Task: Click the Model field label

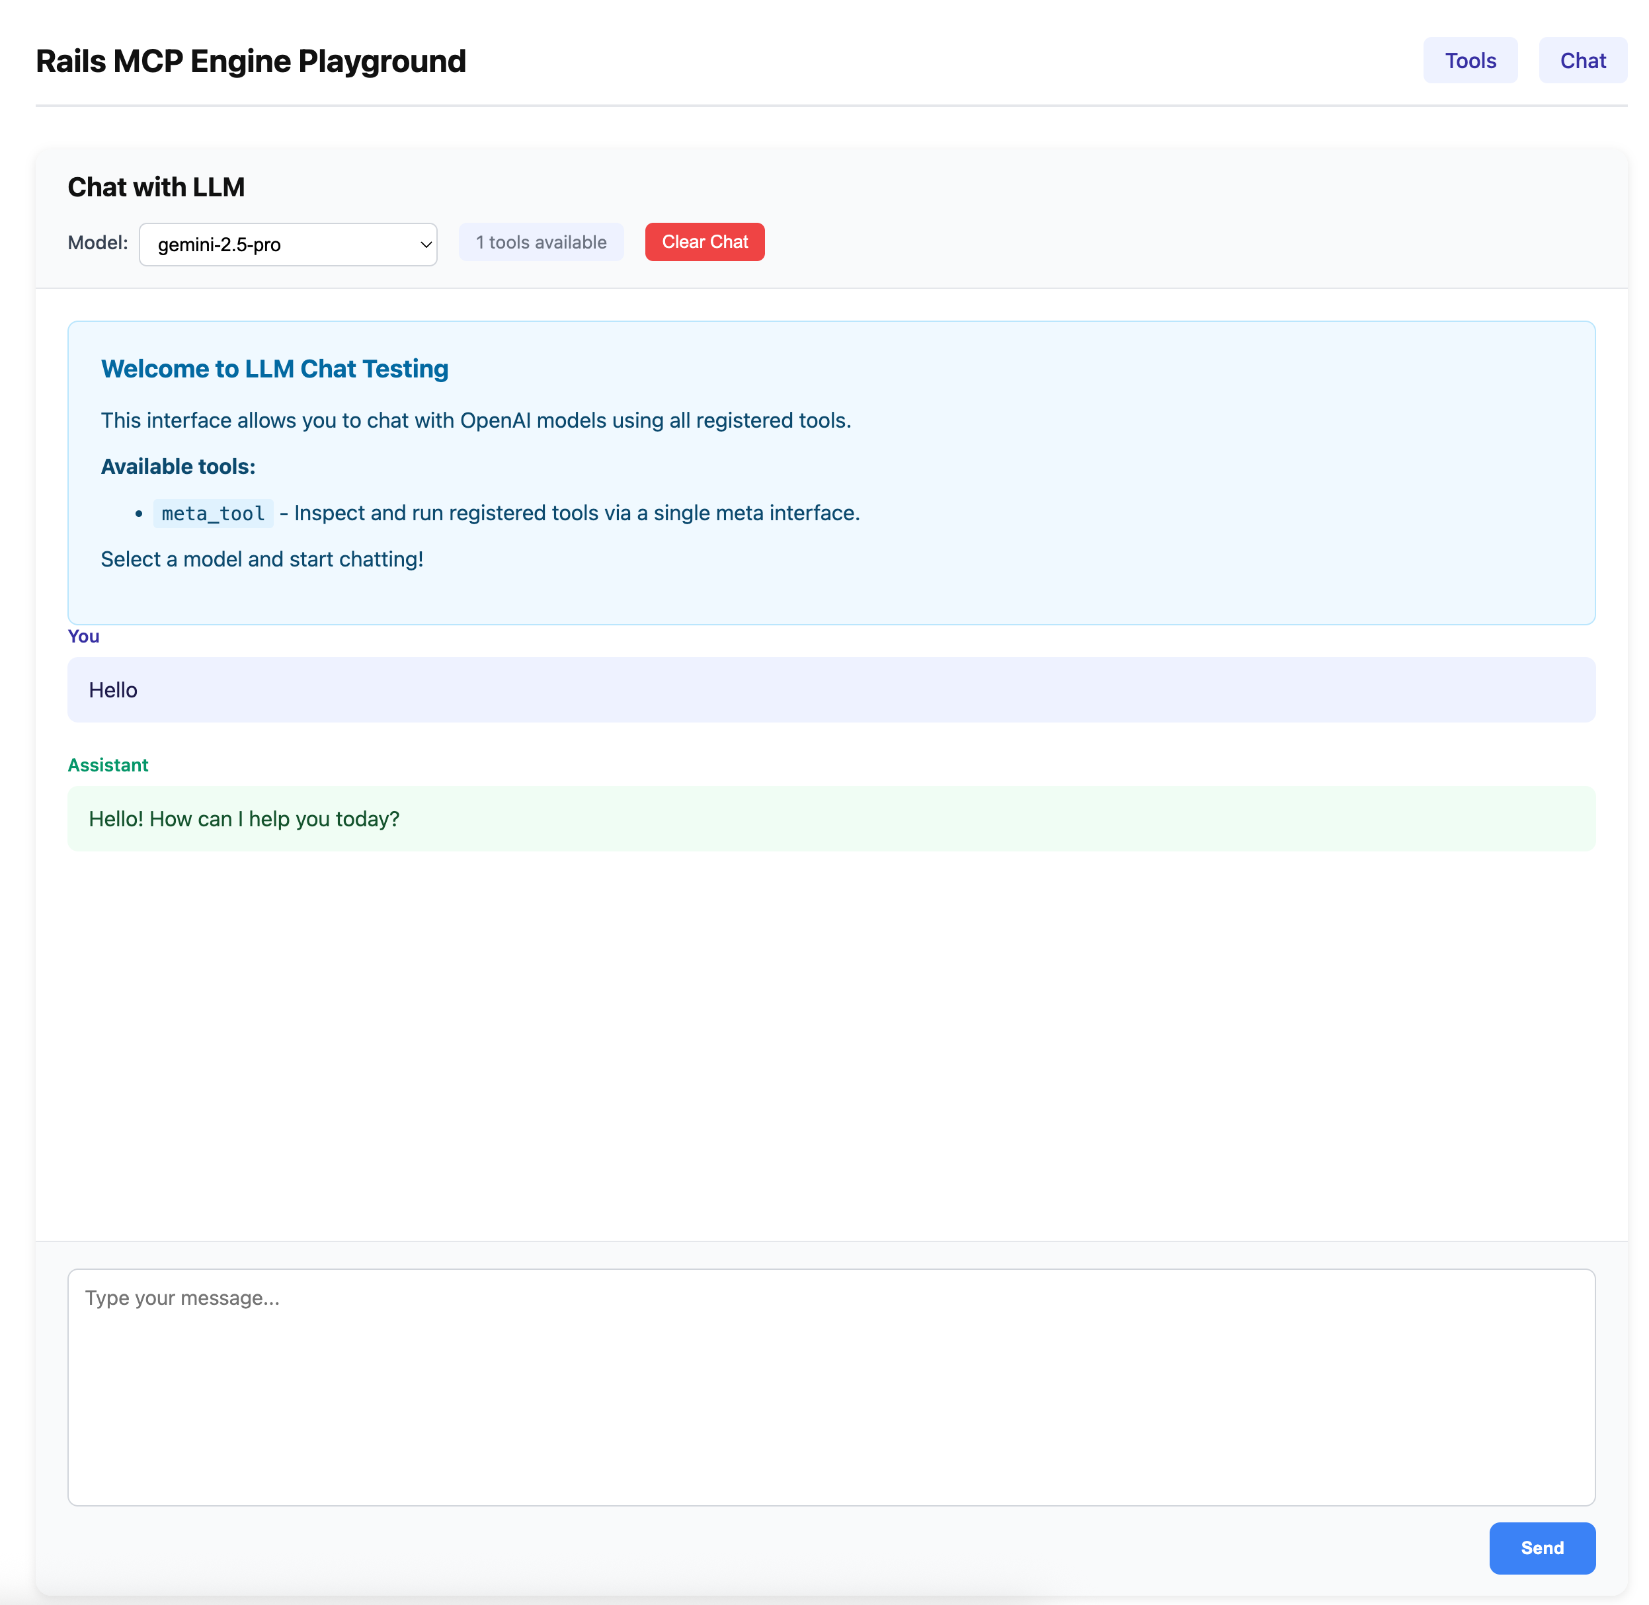Action: (x=97, y=243)
